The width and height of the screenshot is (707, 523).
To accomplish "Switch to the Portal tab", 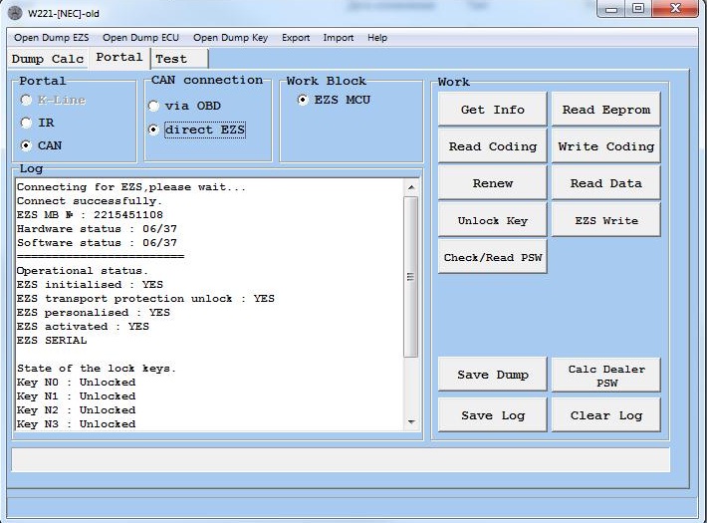I will (119, 58).
